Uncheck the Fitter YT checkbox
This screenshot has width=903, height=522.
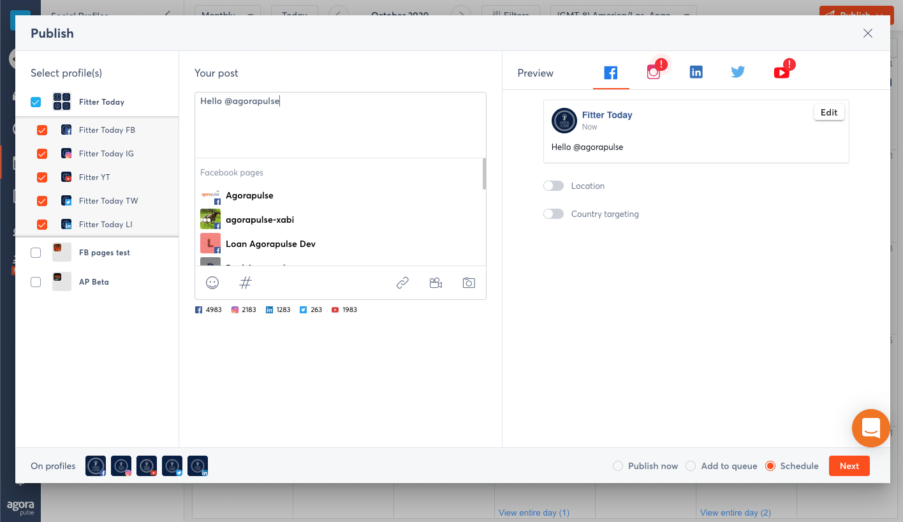click(x=42, y=177)
